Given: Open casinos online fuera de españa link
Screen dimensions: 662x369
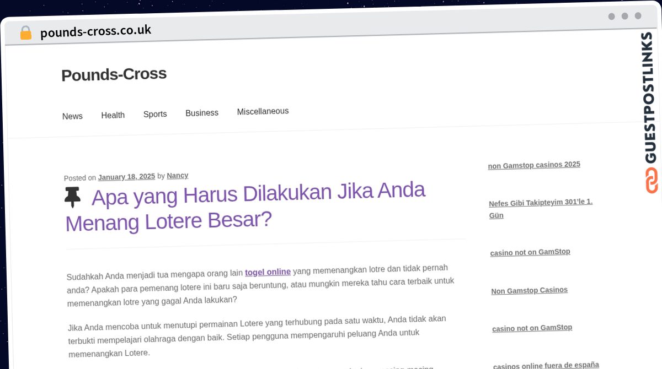Looking at the screenshot, I should 546,365.
